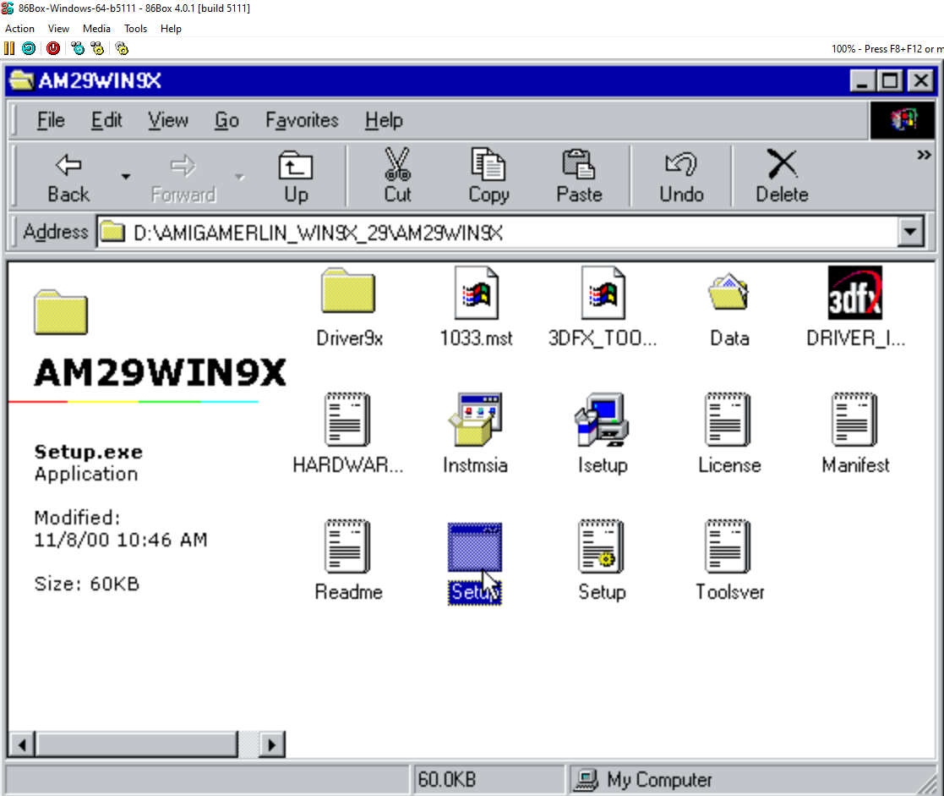Open the 86Box View menu
This screenshot has height=796, width=944.
(58, 28)
